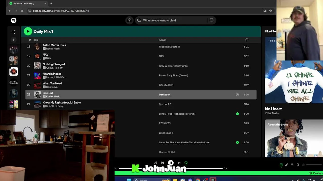This screenshot has width=323, height=181.
Task: Open No Heart title in now playing panel
Action: click(273, 109)
